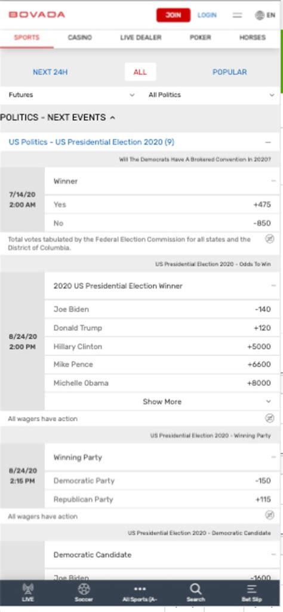Click the LOGIN link

click(207, 15)
